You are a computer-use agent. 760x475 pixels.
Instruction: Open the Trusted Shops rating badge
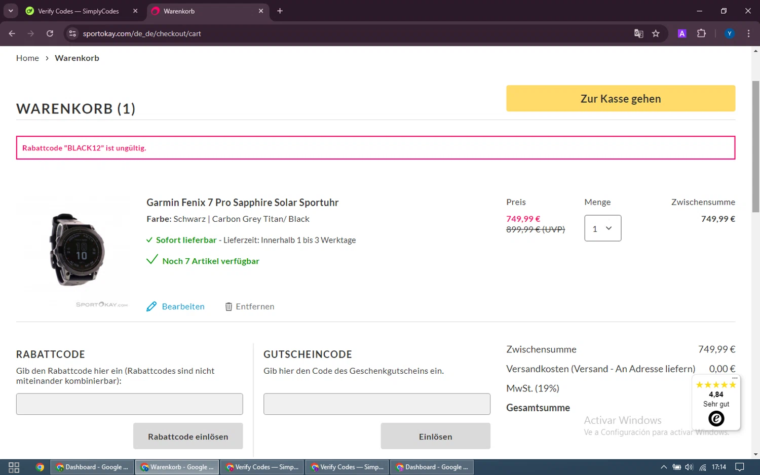pyautogui.click(x=716, y=403)
